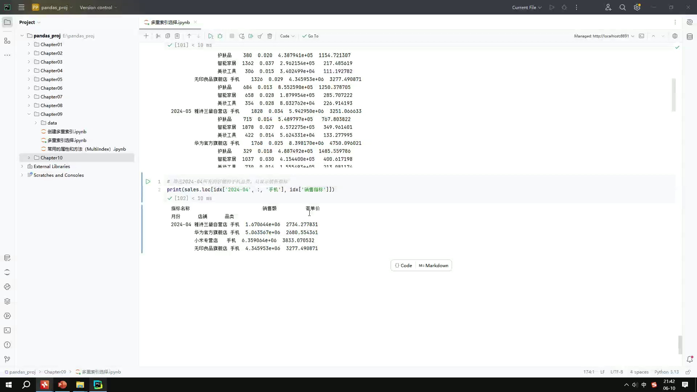Open Terminal tool window in sidebar
This screenshot has height=392, width=697.
coord(7,330)
